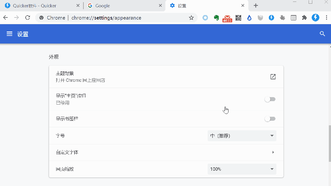Open the mail extension showing 4635
The width and height of the screenshot is (331, 186).
227,18
